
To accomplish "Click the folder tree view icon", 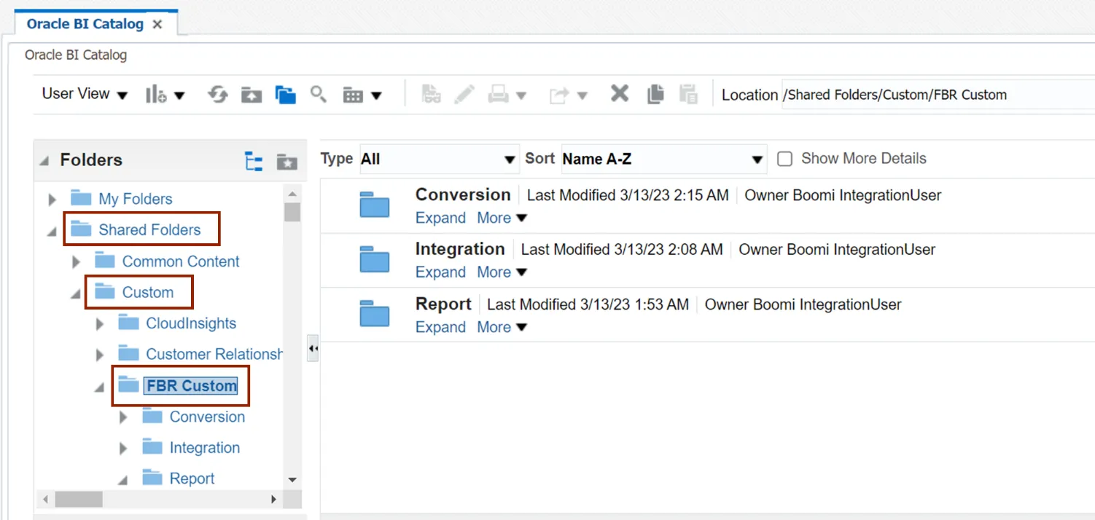I will tap(254, 161).
